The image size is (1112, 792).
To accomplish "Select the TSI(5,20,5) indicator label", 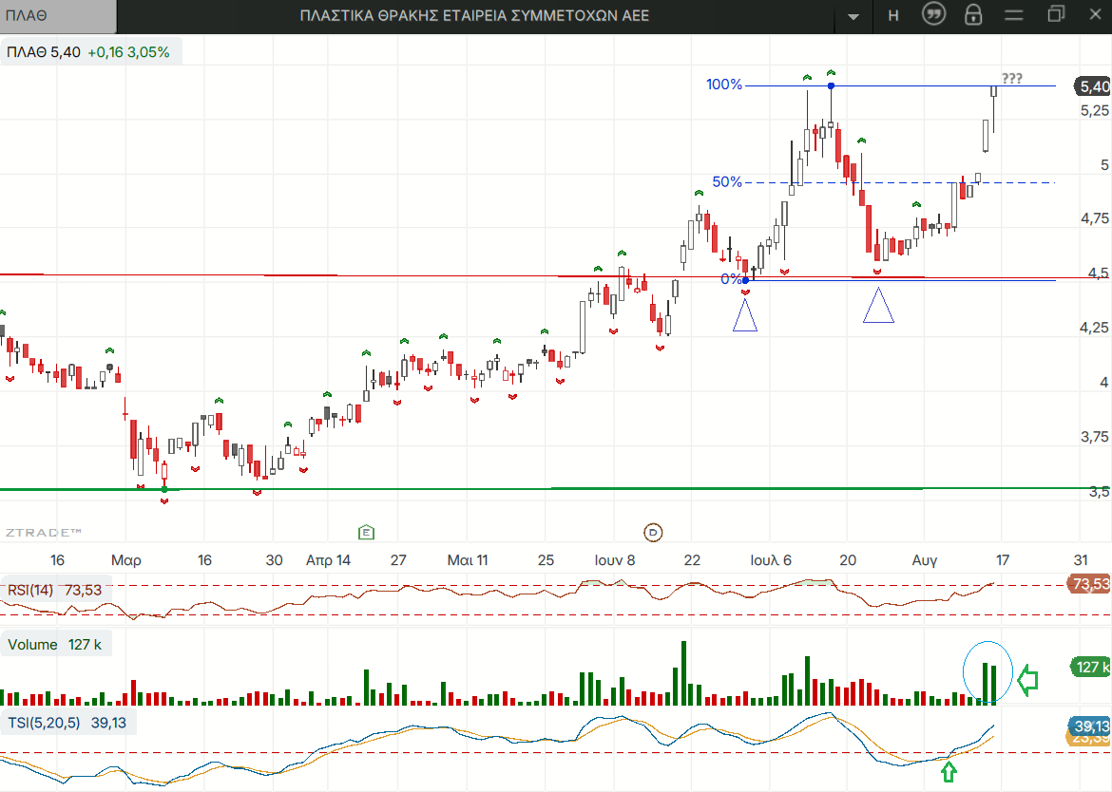I will [x=67, y=723].
